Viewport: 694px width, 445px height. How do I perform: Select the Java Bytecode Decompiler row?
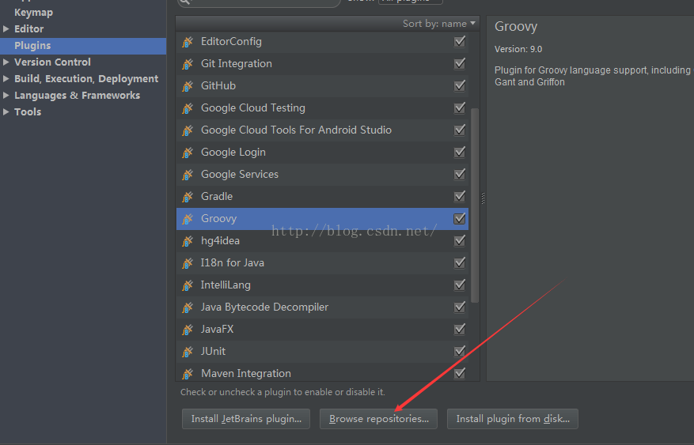322,307
